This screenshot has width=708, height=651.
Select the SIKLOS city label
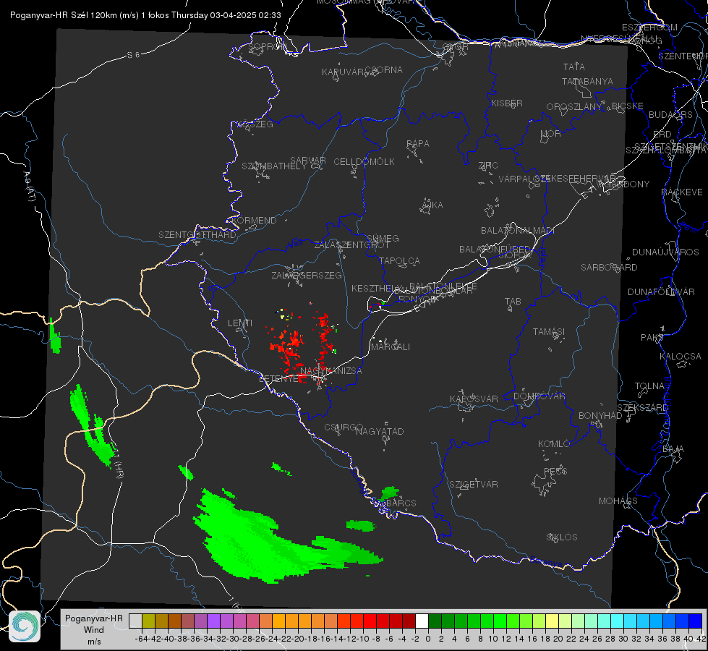[562, 537]
